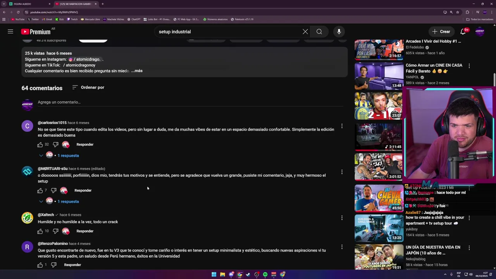Screen dimensions: 496x279
Task: Open the 2-1 football video thumbnail
Action: pyautogui.click(x=379, y=106)
